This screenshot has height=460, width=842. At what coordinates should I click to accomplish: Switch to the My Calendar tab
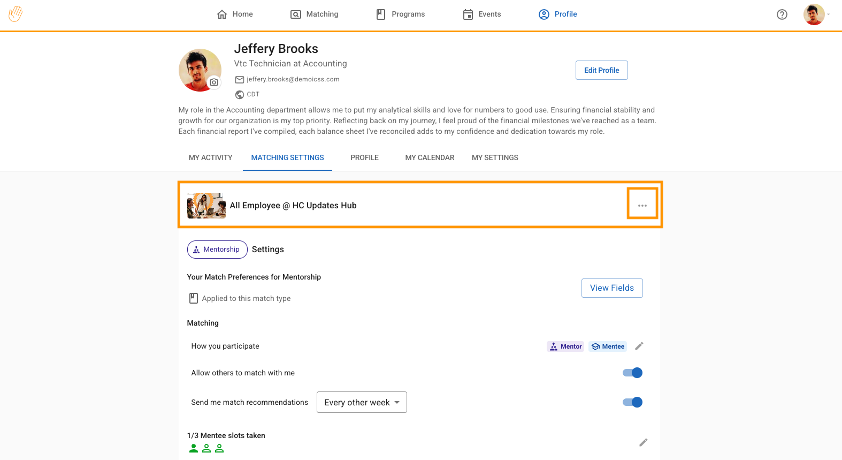430,157
